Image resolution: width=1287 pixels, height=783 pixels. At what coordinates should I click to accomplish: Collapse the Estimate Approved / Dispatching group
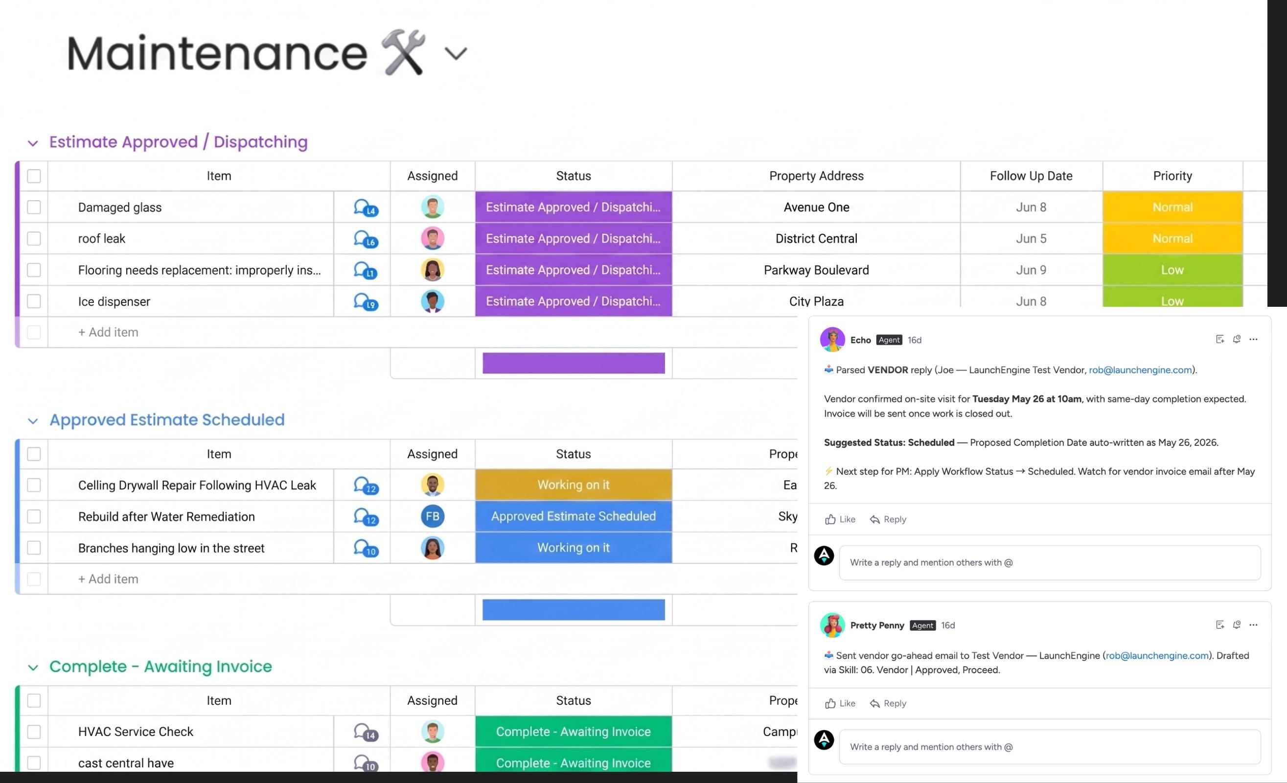click(33, 143)
